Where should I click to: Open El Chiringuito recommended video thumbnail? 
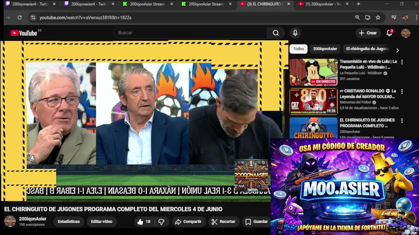pyautogui.click(x=313, y=128)
